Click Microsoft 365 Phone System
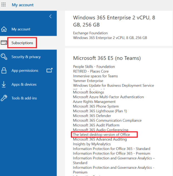 (96, 106)
